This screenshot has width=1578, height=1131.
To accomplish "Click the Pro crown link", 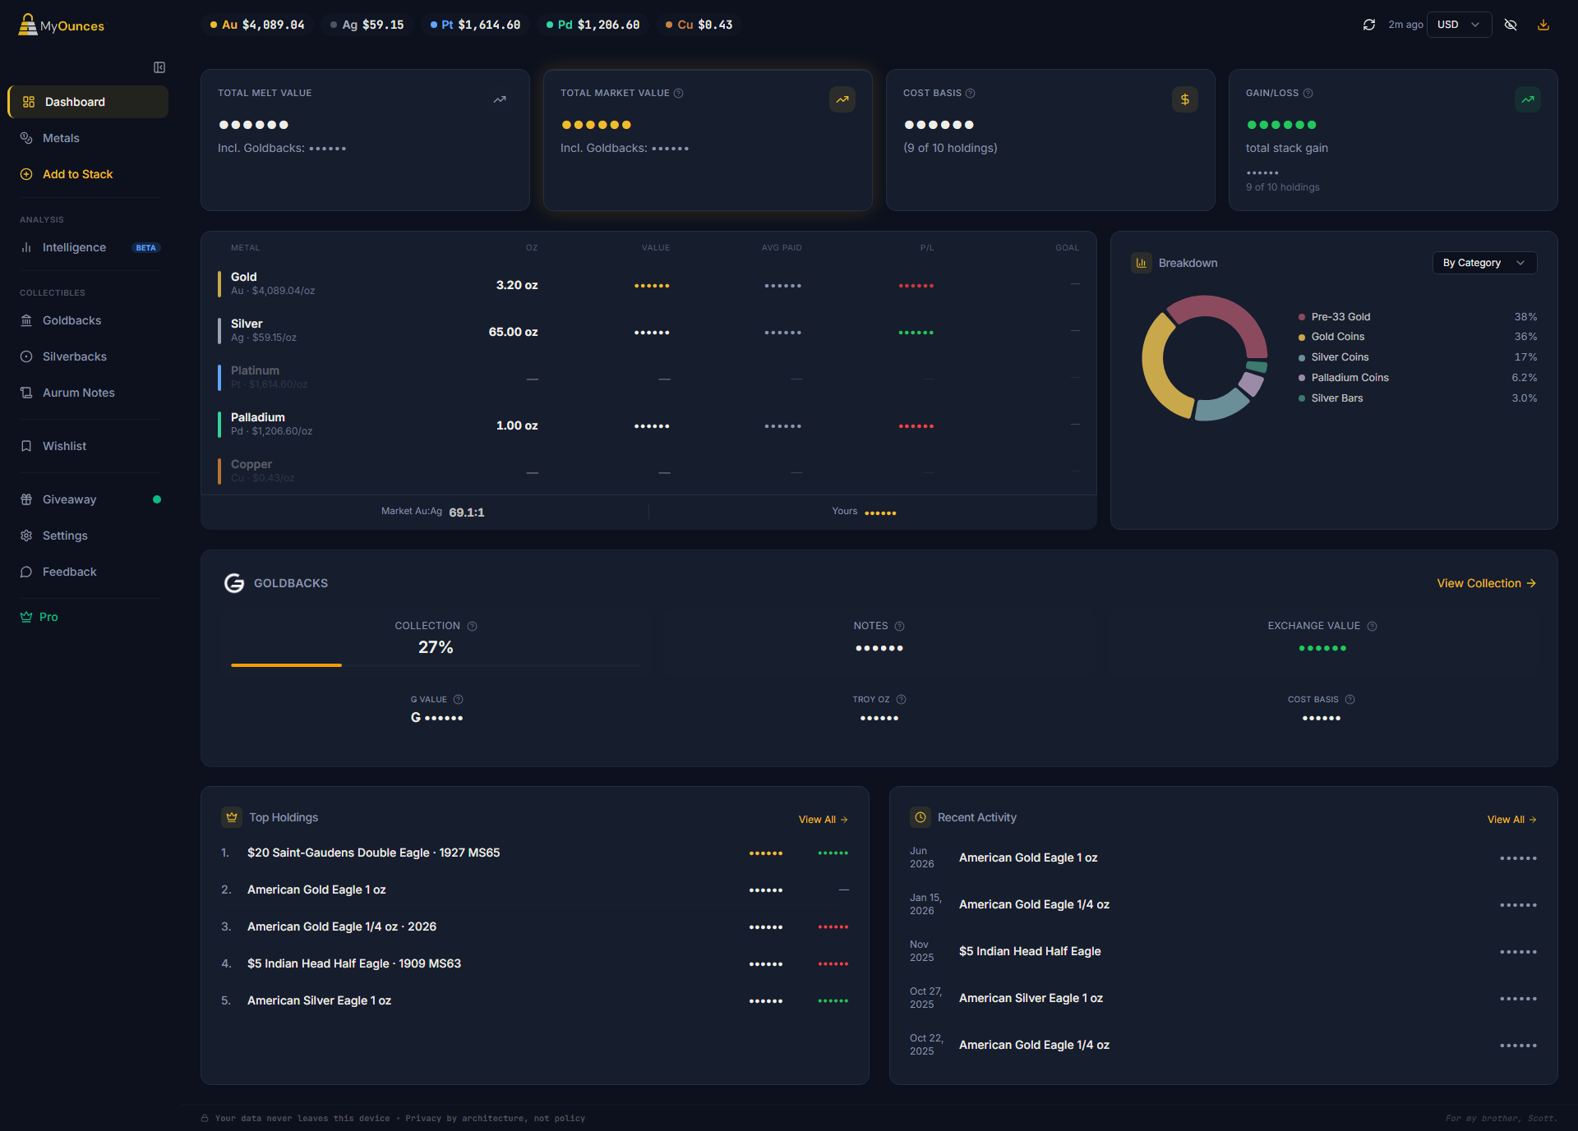I will (39, 617).
